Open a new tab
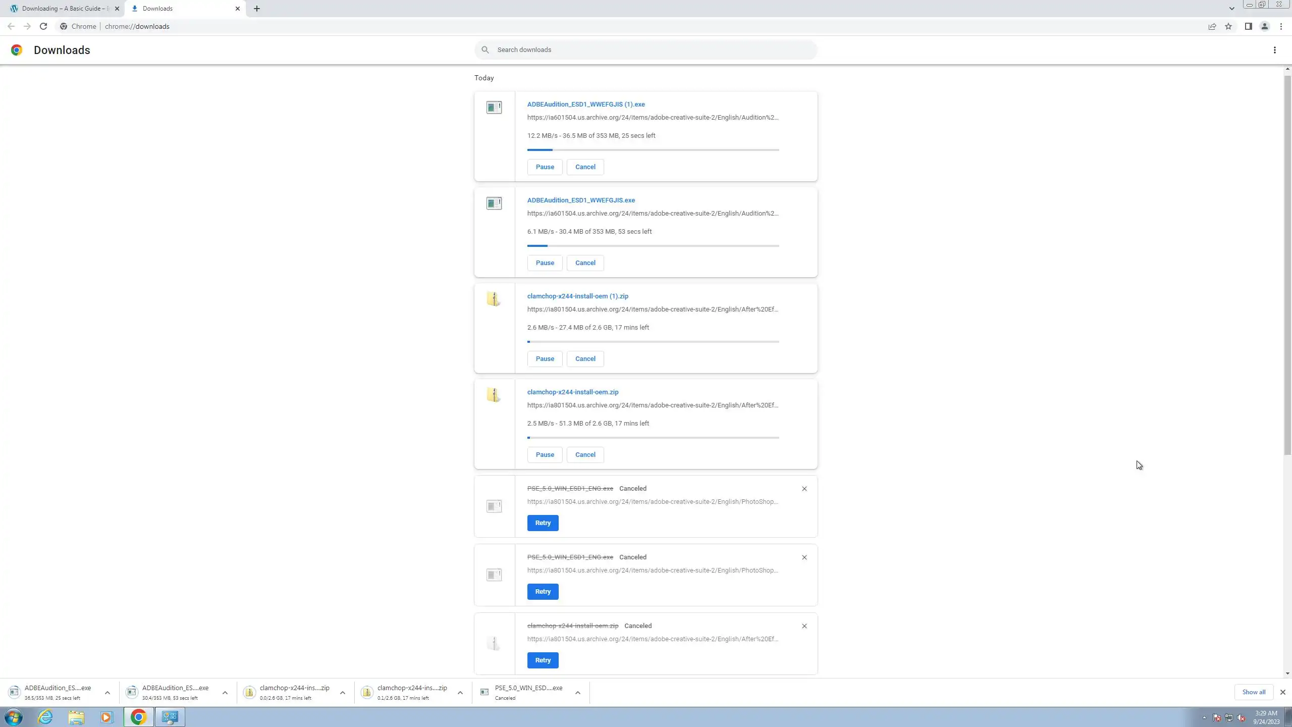Screen dimensions: 1292x727 [257, 9]
